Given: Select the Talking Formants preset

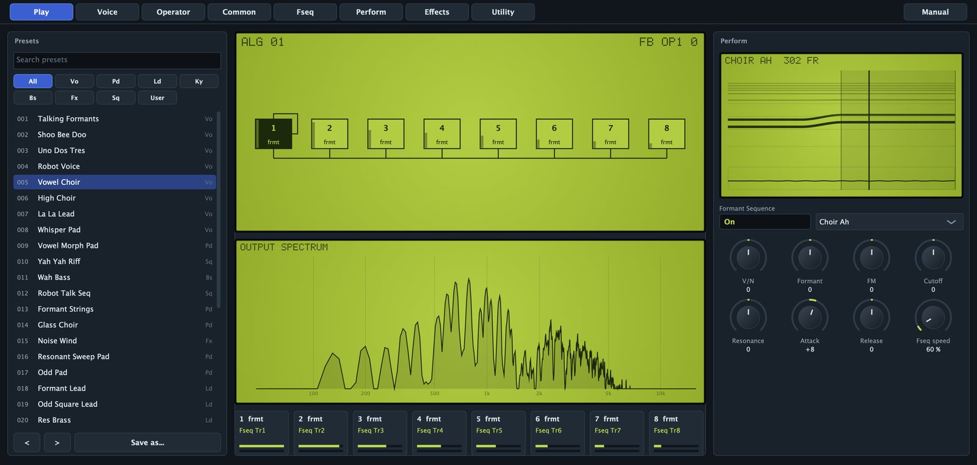Looking at the screenshot, I should tap(115, 118).
